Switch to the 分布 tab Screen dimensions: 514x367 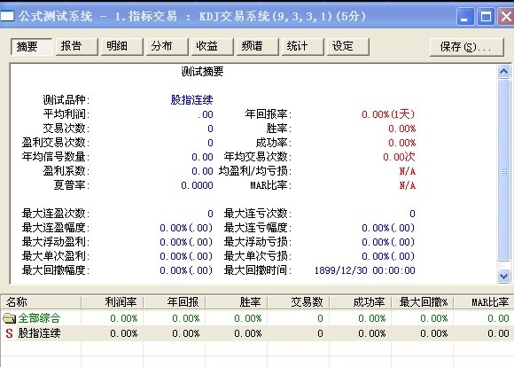[167, 47]
